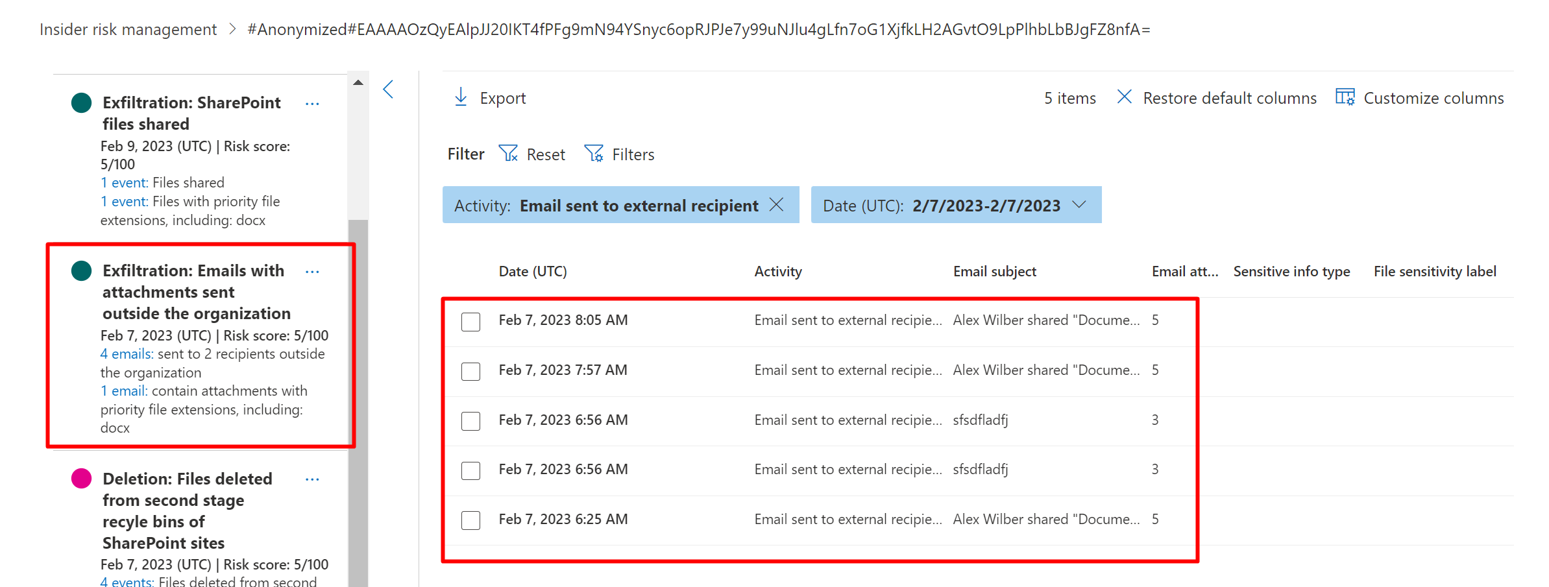Check the Feb 7, 2023 7:57 AM email row
The image size is (1549, 587).
coord(470,371)
